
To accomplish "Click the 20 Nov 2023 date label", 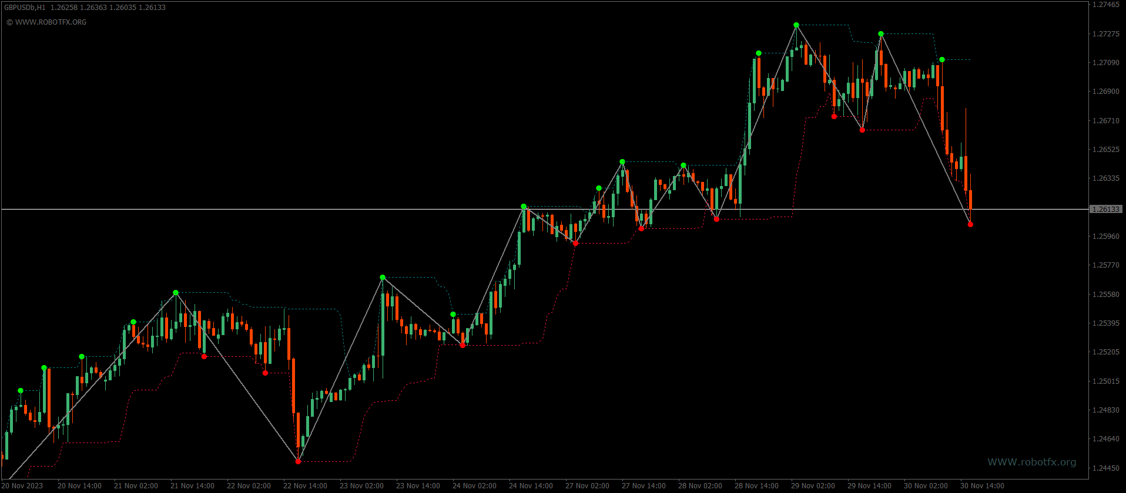I will 22,486.
